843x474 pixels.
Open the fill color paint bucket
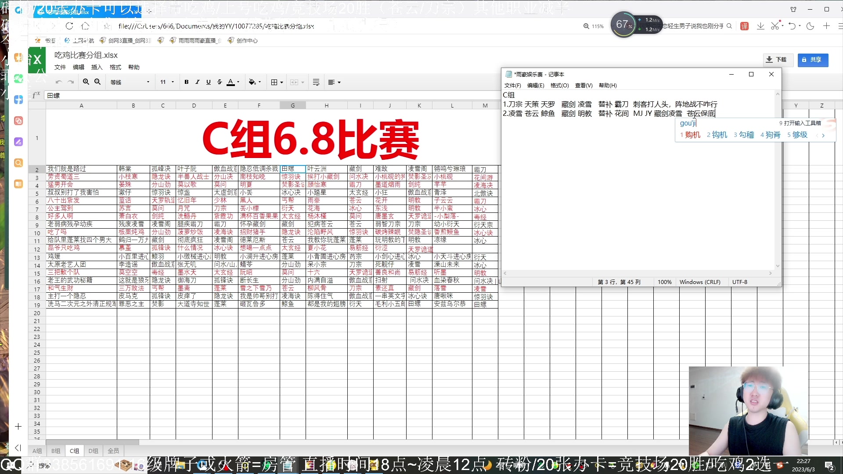click(x=252, y=82)
